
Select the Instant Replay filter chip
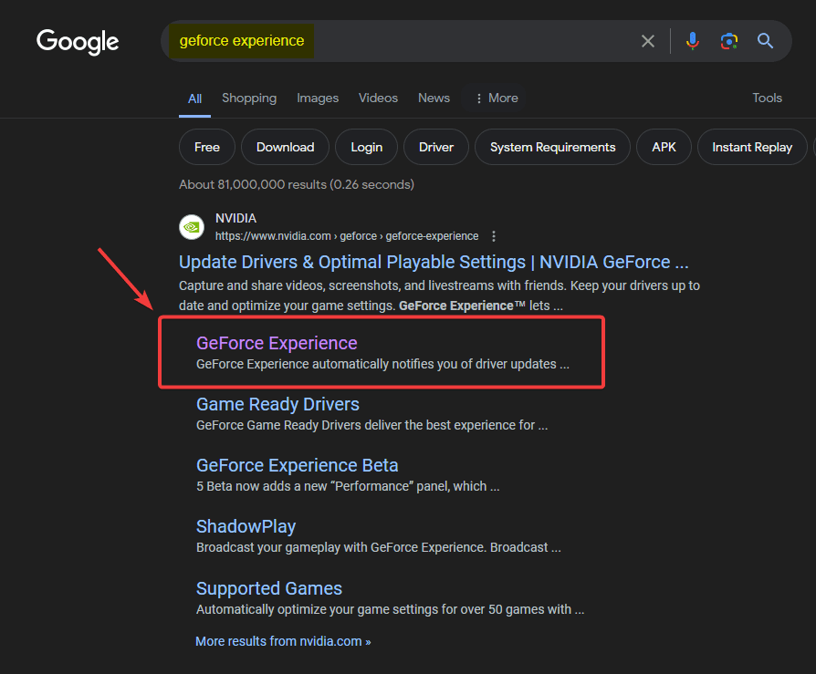coord(752,147)
